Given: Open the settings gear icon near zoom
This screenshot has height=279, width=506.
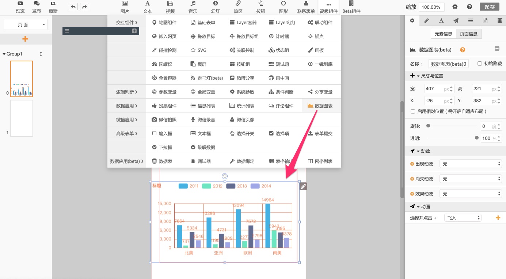Looking at the screenshot, I should 455,7.
